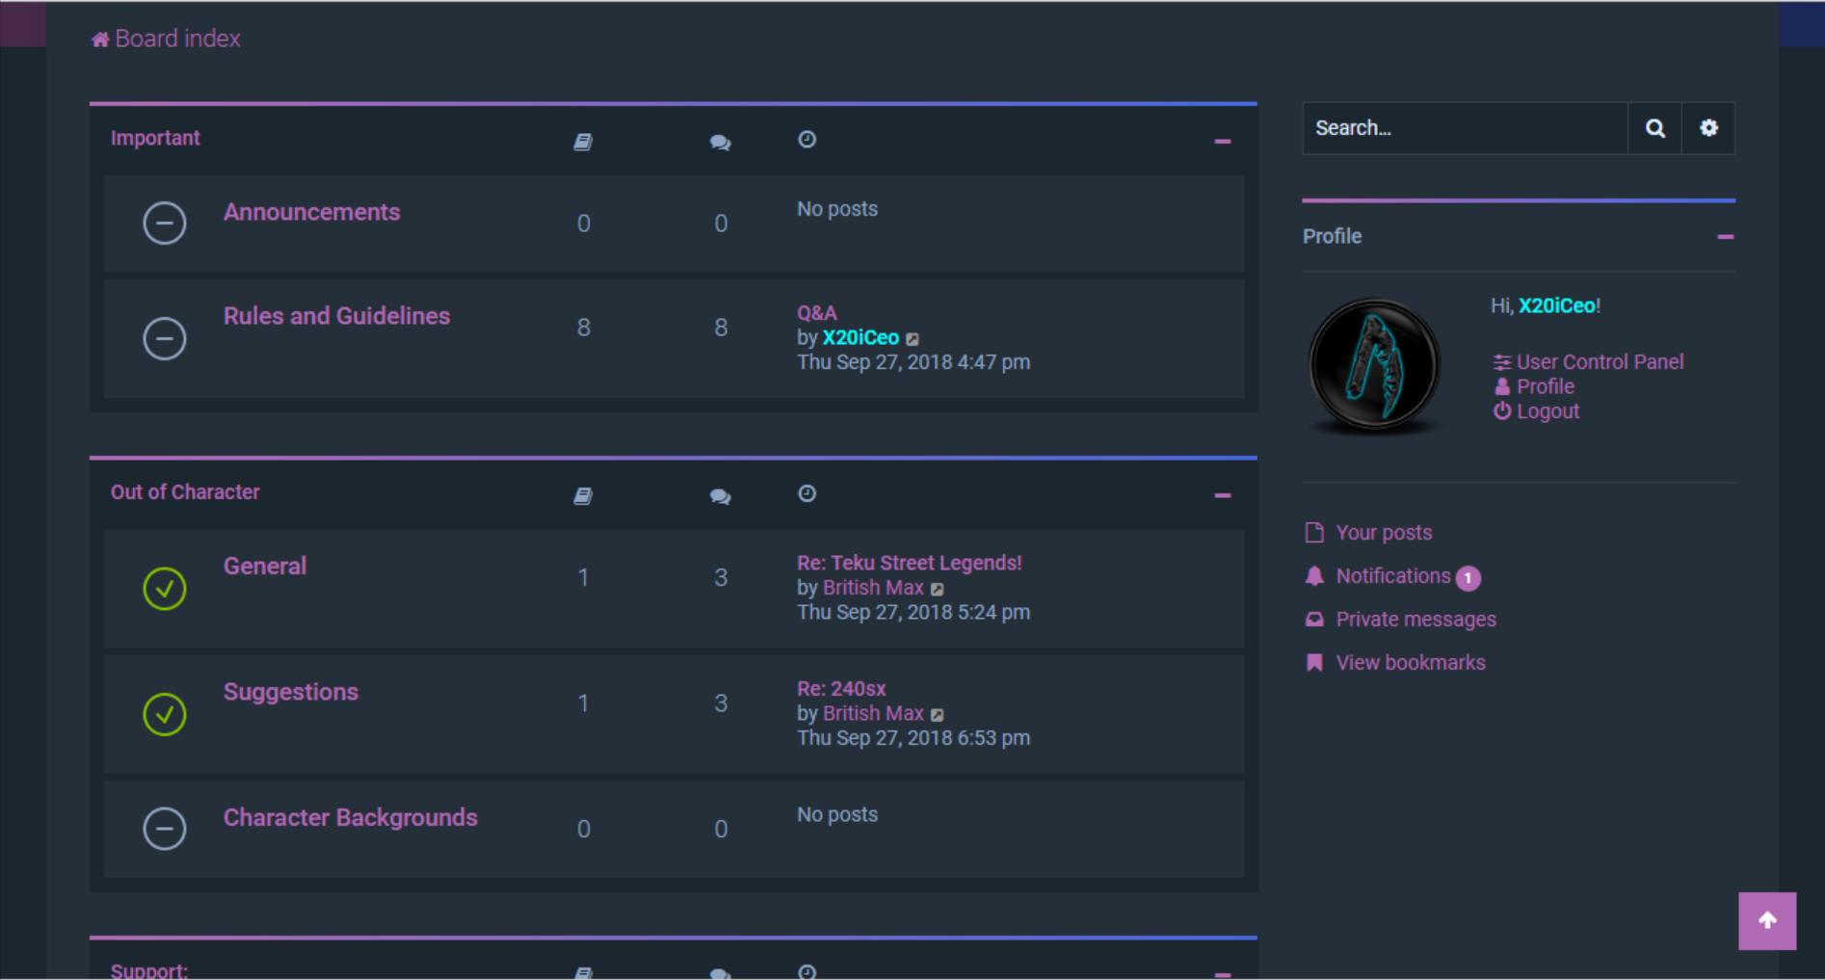Collapse the Profile sidebar panel
This screenshot has height=980, width=1825.
(1725, 237)
